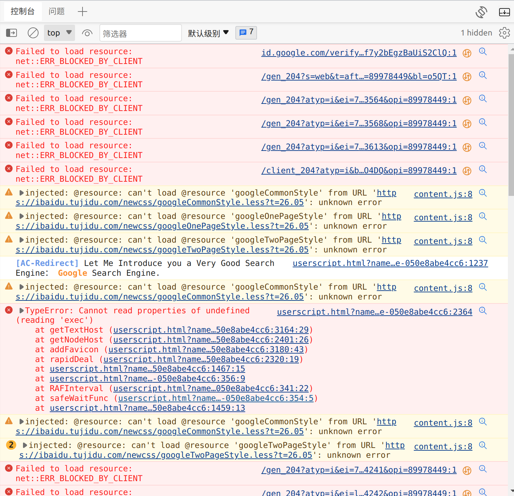Screen dimensions: 514x496
Task: Open the top frame context dropdown
Action: [x=59, y=33]
